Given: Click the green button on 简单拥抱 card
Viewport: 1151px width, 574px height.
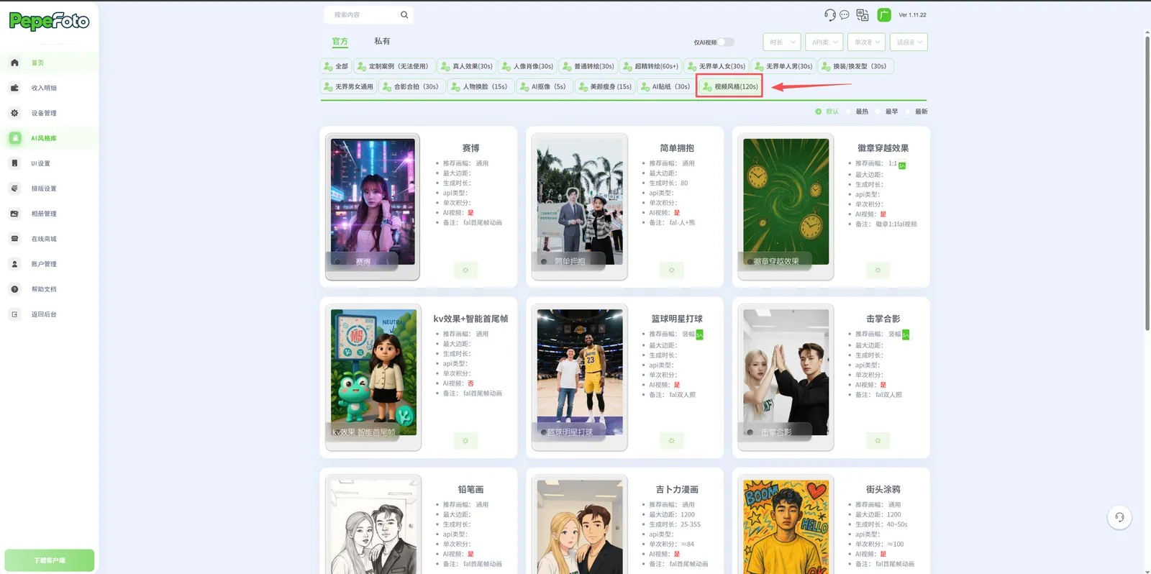Looking at the screenshot, I should pos(672,270).
